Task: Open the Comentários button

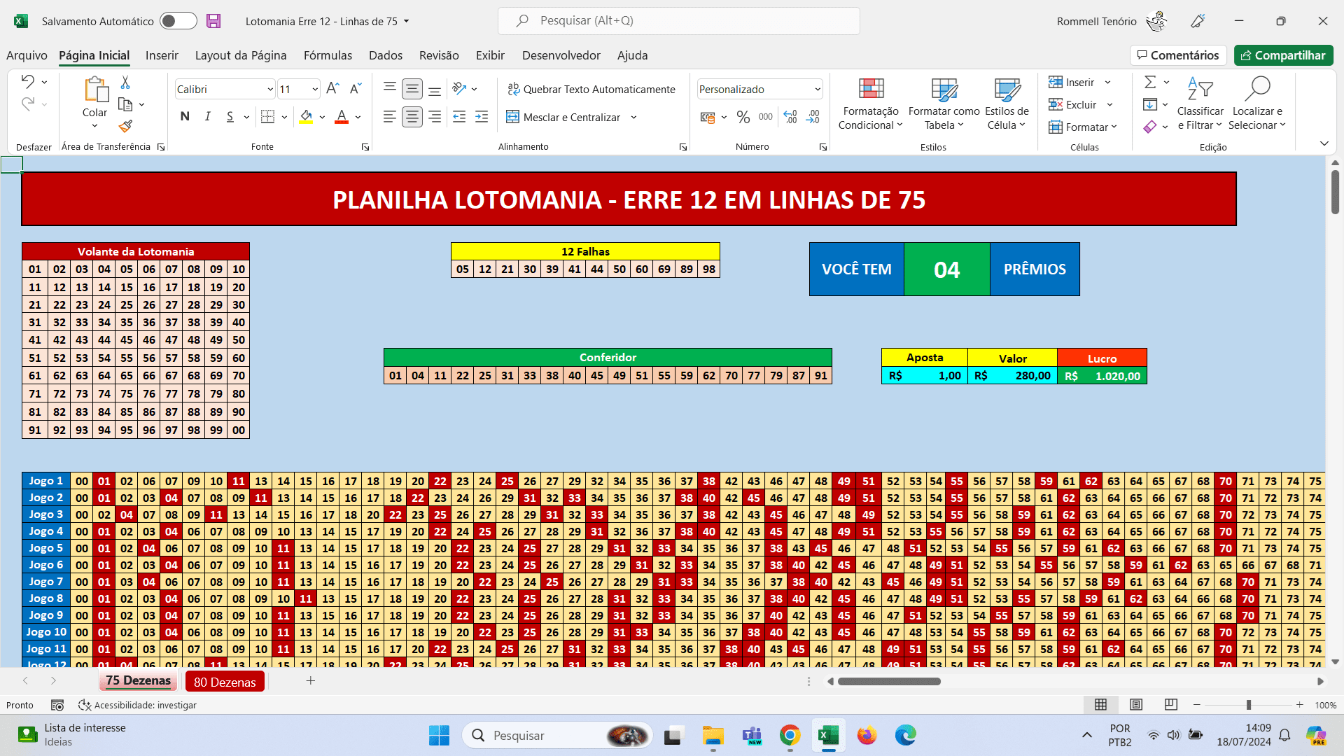Action: (1177, 55)
